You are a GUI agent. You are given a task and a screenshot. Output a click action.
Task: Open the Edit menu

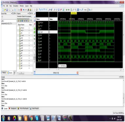[7, 6]
